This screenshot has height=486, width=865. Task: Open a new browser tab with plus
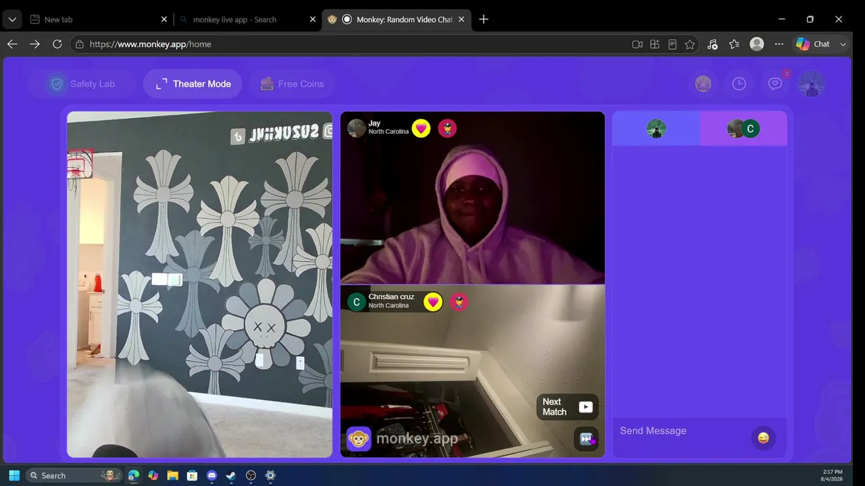click(484, 20)
